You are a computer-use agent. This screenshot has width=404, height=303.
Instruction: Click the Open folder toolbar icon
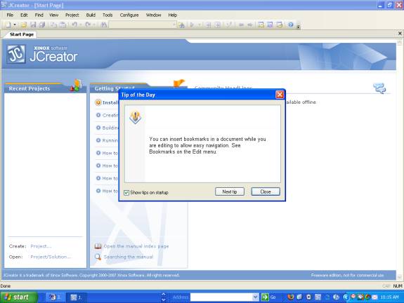[24, 25]
